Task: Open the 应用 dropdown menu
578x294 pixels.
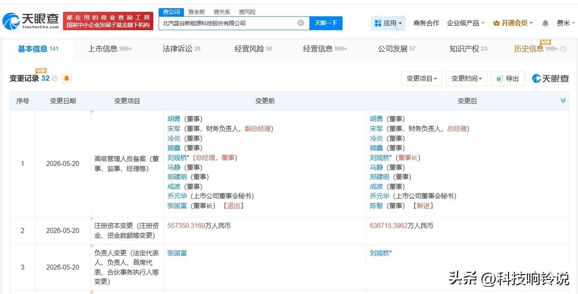Action: coord(388,23)
